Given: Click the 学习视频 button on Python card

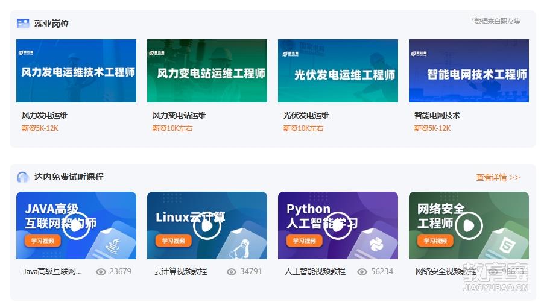Looking at the screenshot, I should point(305,241).
